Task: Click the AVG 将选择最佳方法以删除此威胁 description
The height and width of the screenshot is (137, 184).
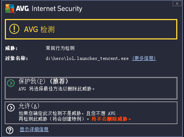Action: tap(57, 89)
